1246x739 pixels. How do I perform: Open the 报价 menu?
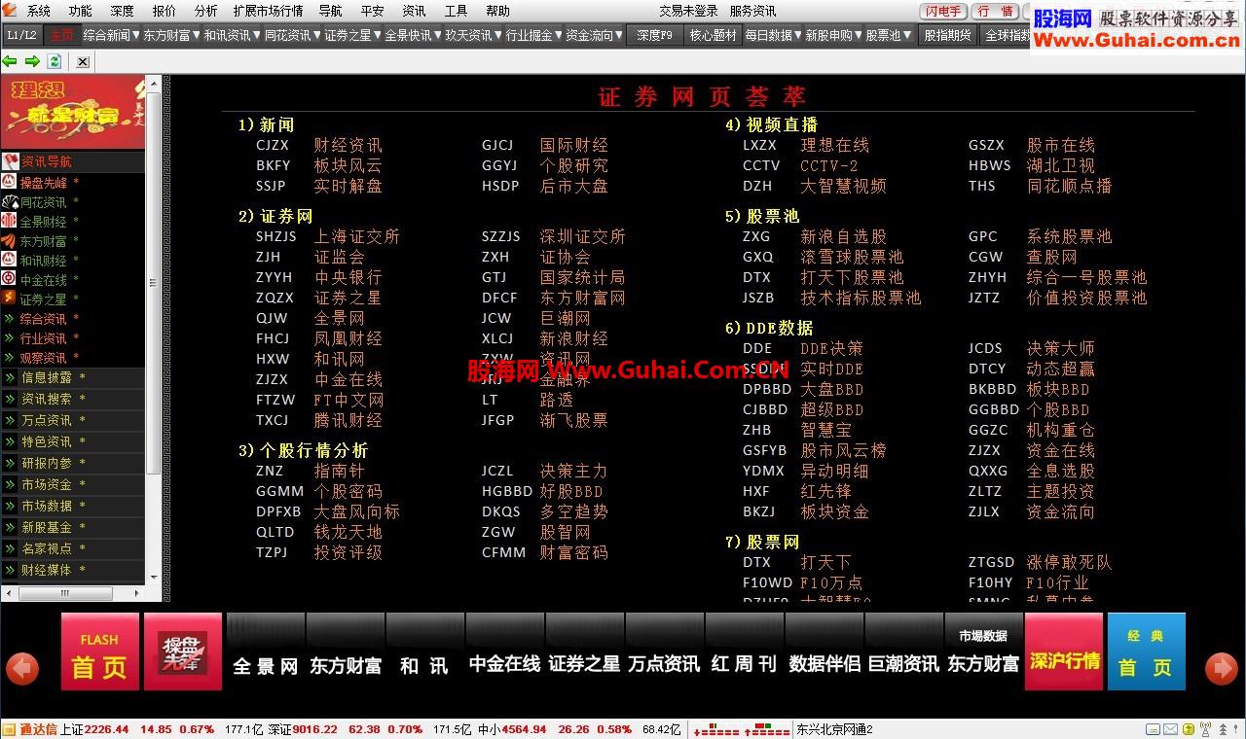pyautogui.click(x=165, y=11)
